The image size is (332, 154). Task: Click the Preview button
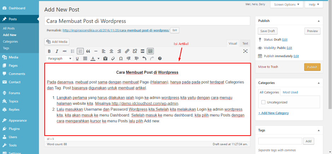(x=313, y=31)
